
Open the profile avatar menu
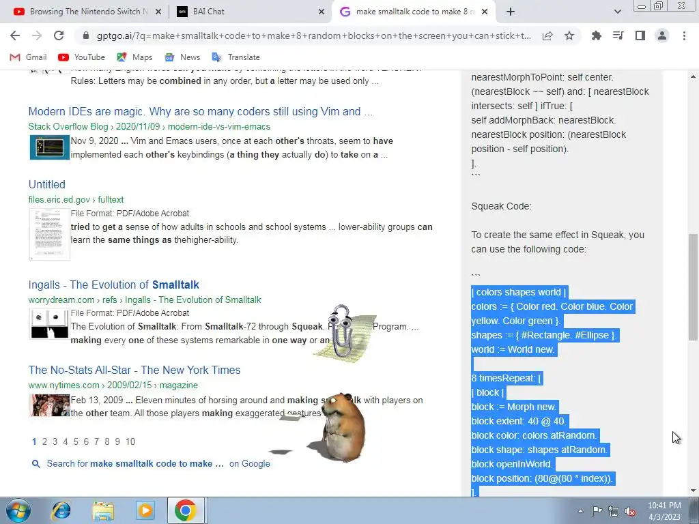(662, 35)
